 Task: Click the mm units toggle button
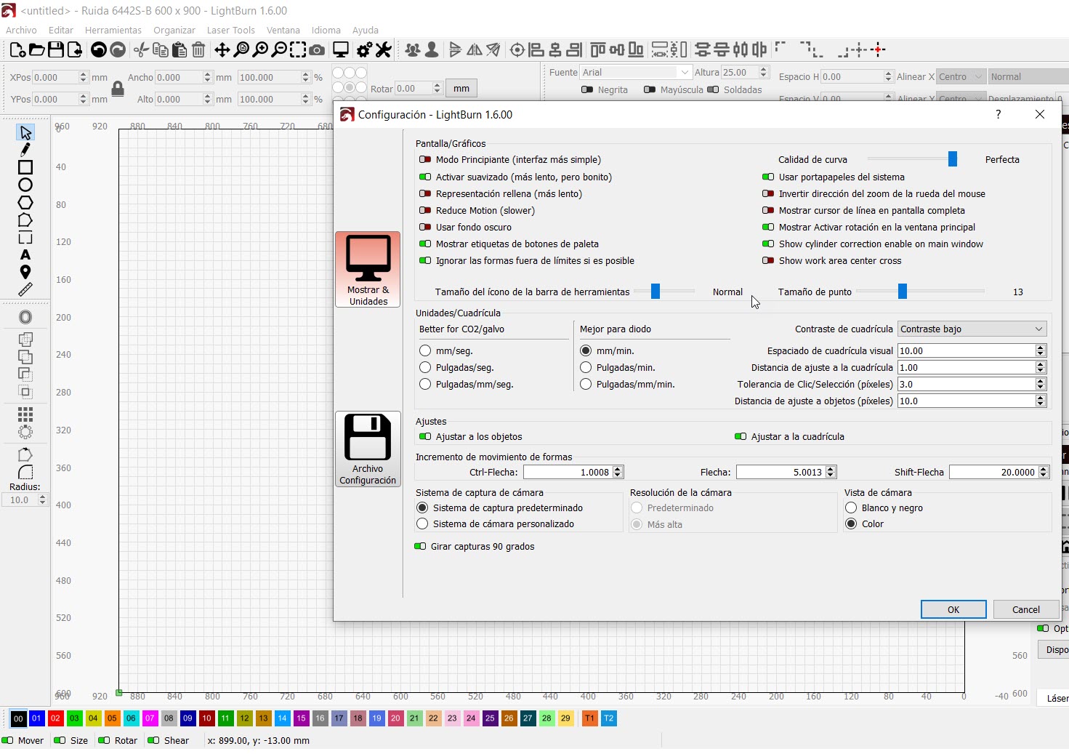[x=461, y=88]
